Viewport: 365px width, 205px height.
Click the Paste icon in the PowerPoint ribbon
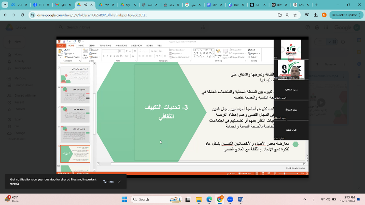(60, 52)
